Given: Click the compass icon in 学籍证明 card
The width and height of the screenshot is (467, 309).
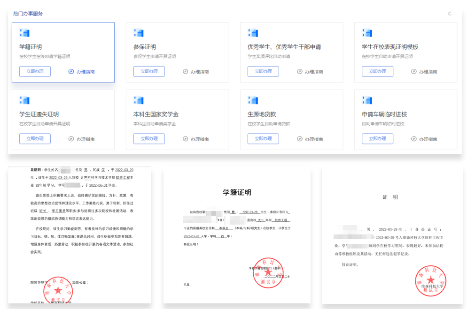Looking at the screenshot, I should (x=71, y=72).
